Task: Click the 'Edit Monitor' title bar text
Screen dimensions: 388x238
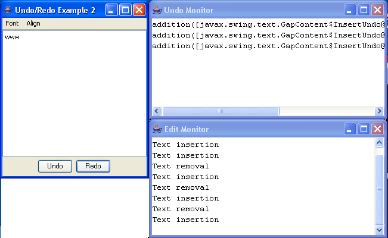Action: [187, 129]
